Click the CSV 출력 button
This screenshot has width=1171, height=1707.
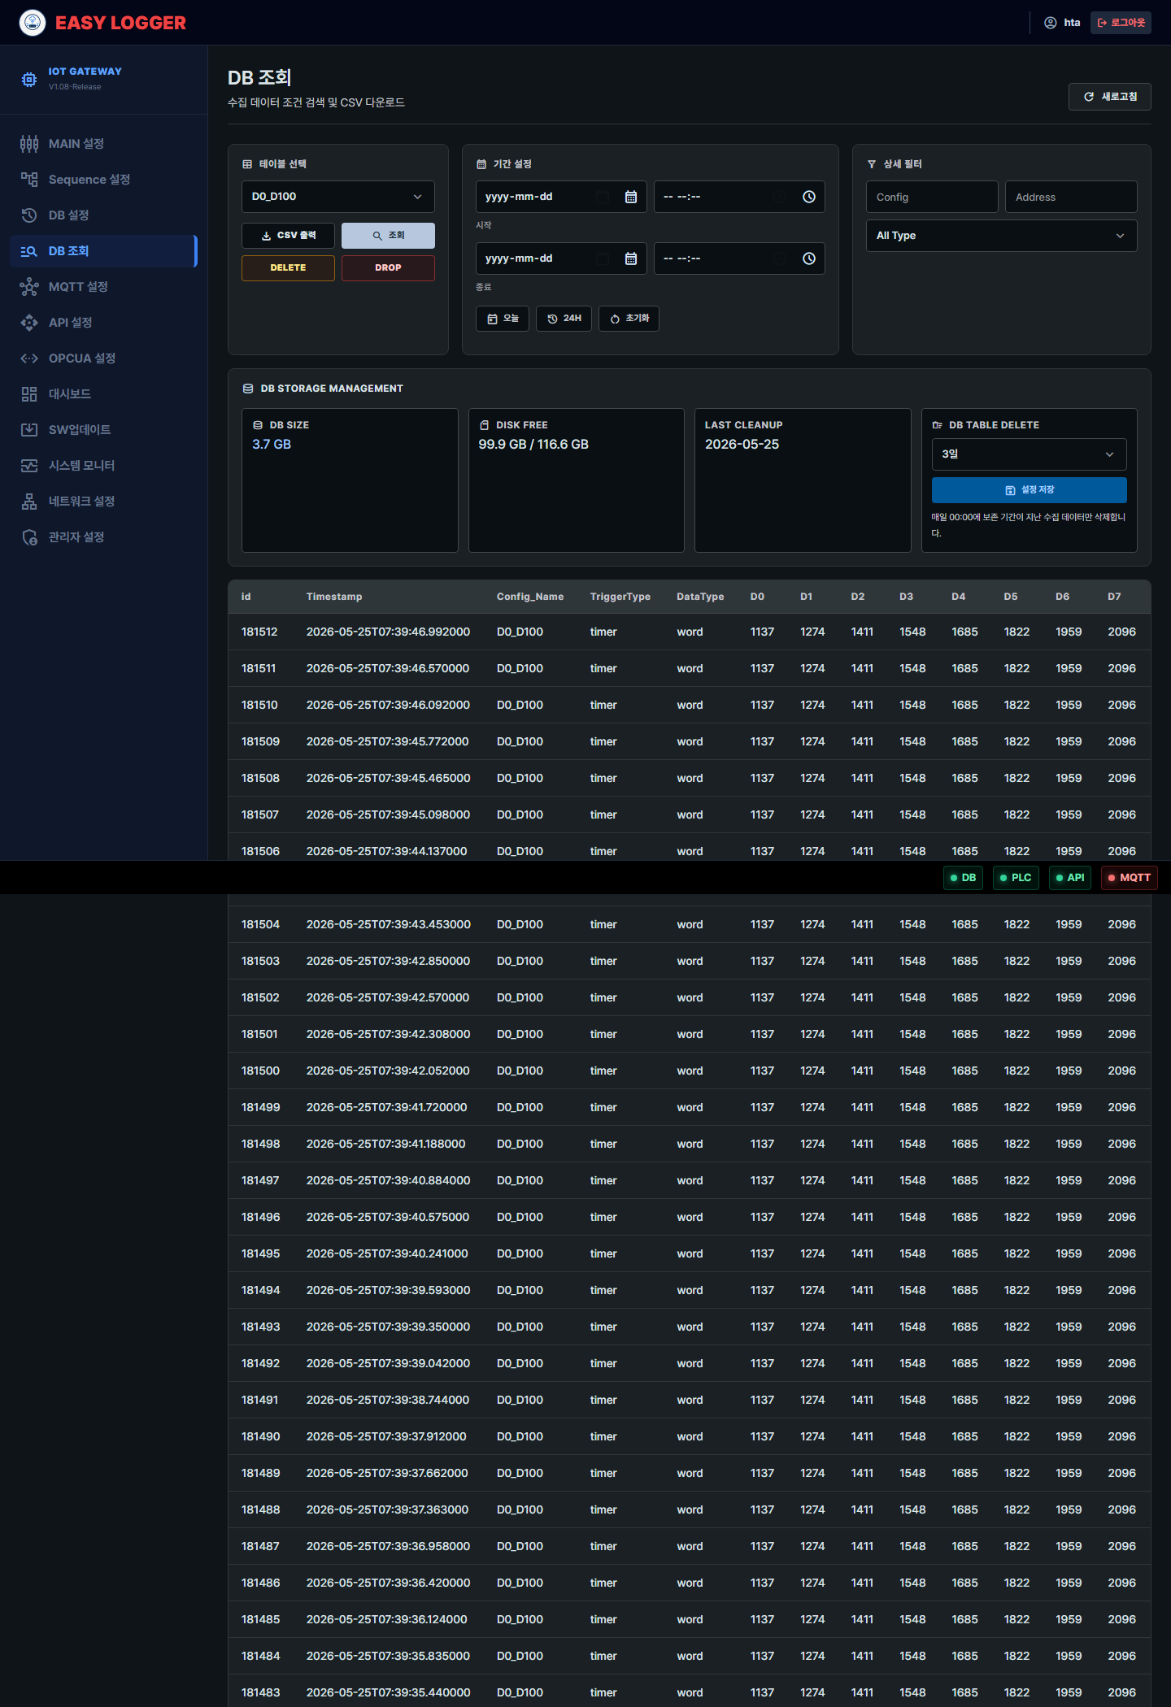pyautogui.click(x=288, y=236)
